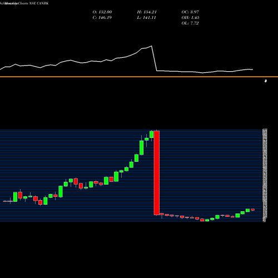Viewport: 278px width, 278px height.
Task: Click the last red candle on the right
Action: 252,210
